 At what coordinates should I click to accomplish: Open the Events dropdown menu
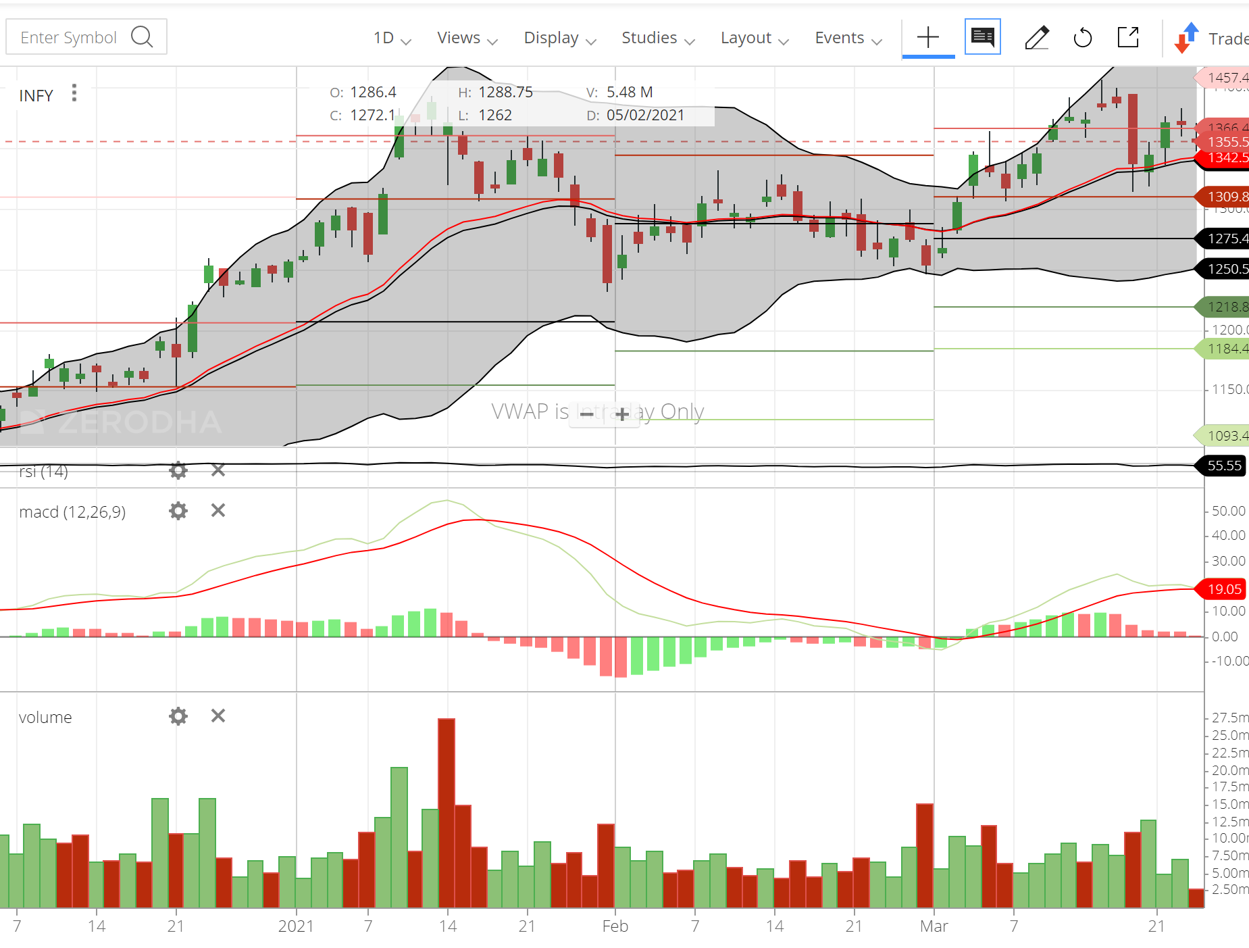coord(848,38)
